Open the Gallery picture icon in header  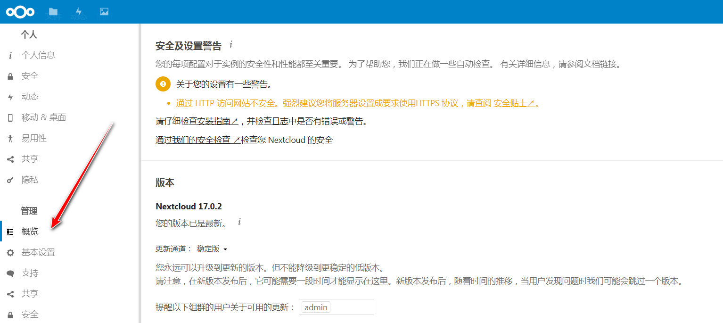(104, 12)
